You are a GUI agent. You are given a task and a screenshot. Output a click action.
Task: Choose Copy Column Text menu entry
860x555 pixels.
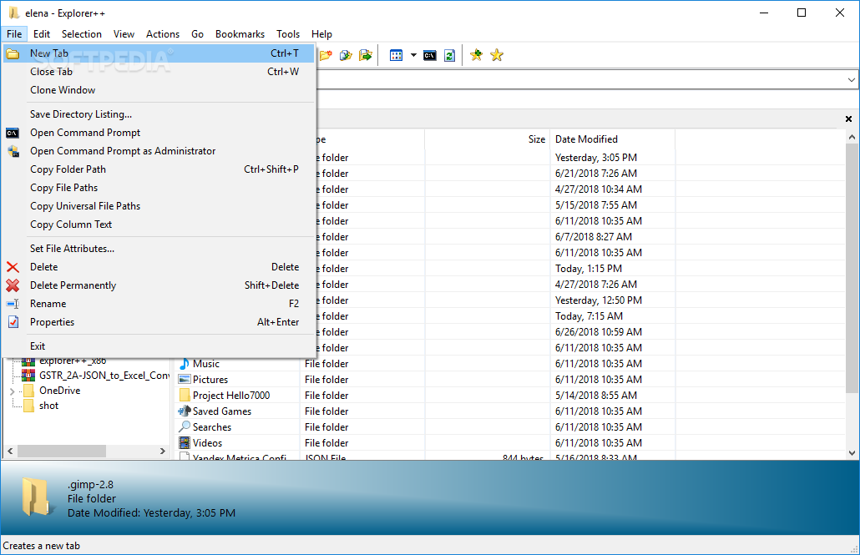click(x=159, y=225)
